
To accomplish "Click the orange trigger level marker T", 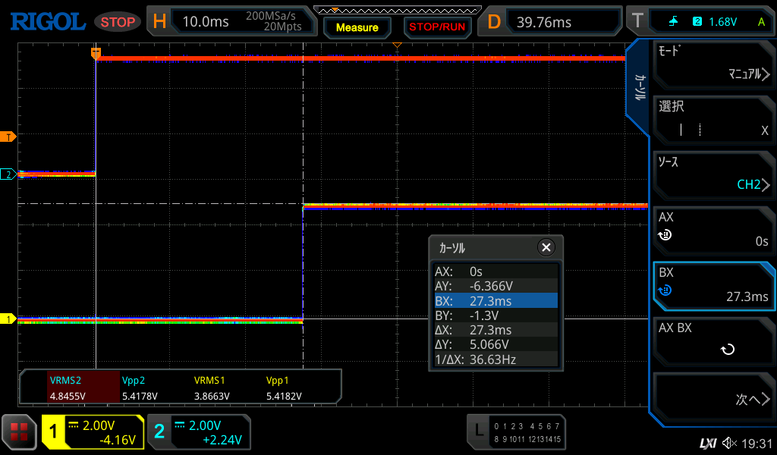I will [x=9, y=136].
